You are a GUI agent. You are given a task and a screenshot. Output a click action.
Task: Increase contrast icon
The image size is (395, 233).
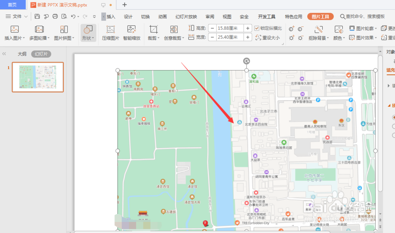292,29
